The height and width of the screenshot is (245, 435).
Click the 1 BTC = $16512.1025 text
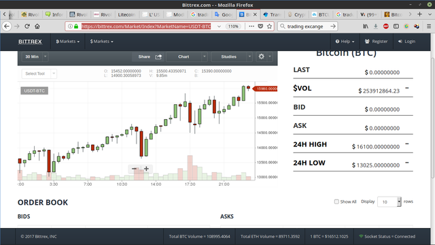pos(329,237)
